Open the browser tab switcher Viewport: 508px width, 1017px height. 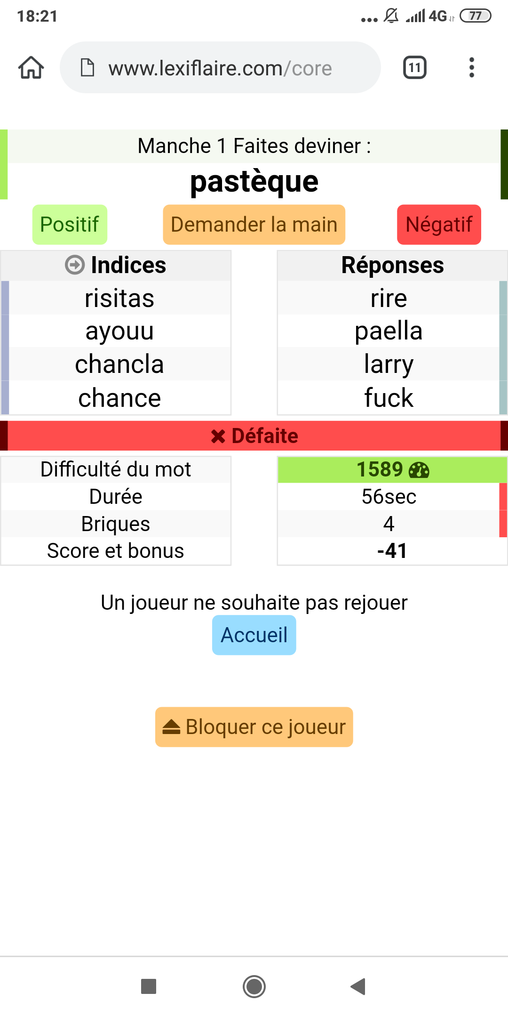[414, 68]
